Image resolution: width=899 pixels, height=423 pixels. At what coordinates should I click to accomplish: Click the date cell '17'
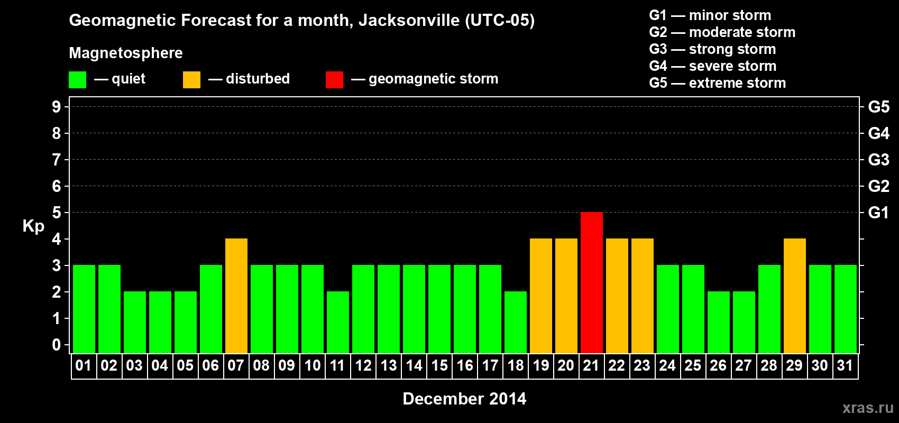[490, 366]
